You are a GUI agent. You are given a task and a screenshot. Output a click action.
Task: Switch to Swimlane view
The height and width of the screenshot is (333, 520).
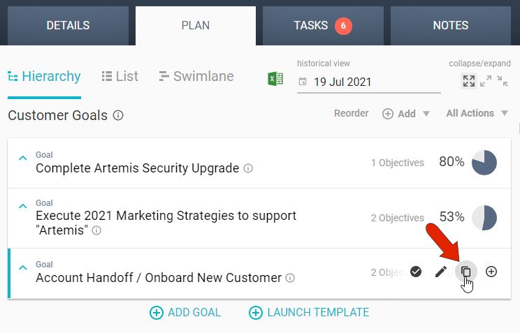click(x=196, y=76)
